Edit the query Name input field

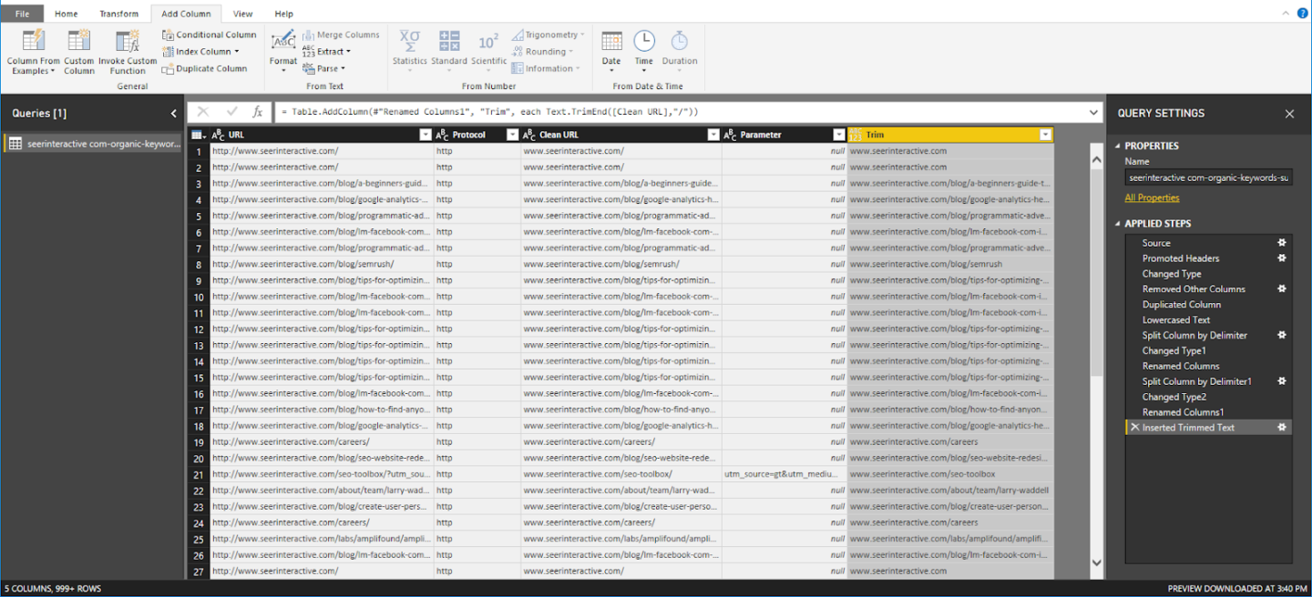click(1207, 177)
